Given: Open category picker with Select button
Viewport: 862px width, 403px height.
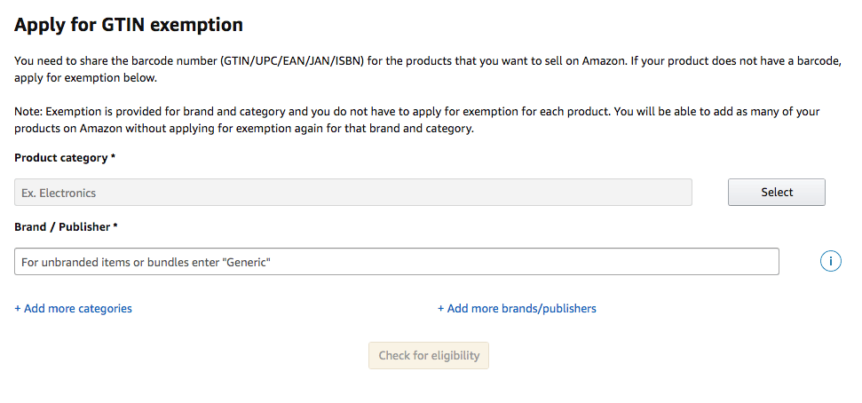Looking at the screenshot, I should point(776,193).
